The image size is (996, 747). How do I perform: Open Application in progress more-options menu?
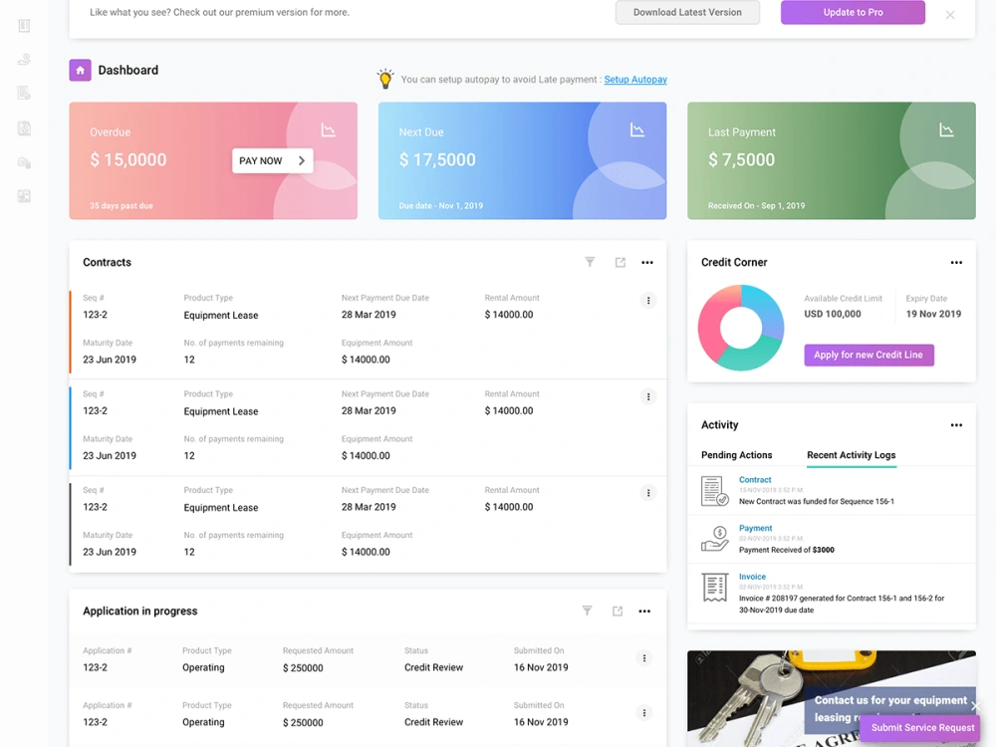[644, 612]
